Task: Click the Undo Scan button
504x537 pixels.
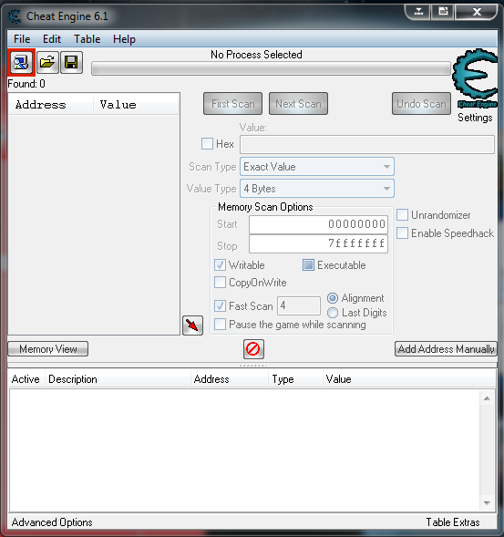Action: point(421,103)
